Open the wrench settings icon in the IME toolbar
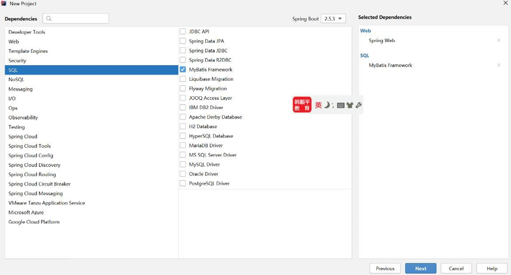Image resolution: width=511 pixels, height=275 pixels. point(359,105)
